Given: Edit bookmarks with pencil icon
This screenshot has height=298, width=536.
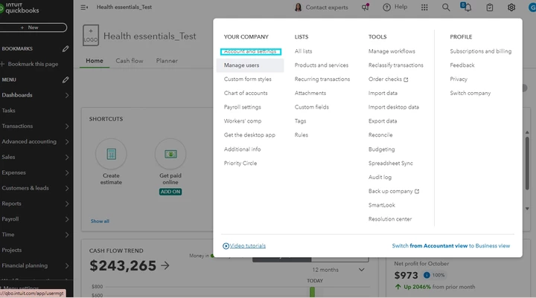Looking at the screenshot, I should coord(66,49).
